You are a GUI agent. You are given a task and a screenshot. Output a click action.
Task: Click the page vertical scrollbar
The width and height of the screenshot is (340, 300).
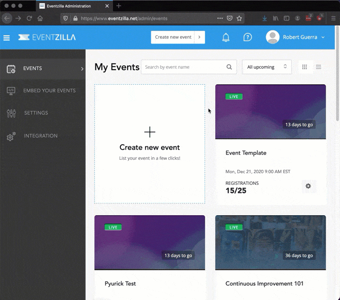click(338, 74)
